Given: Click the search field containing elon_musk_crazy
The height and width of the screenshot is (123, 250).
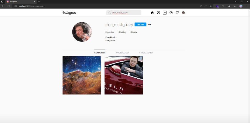Looking at the screenshot, I should (x=124, y=12).
